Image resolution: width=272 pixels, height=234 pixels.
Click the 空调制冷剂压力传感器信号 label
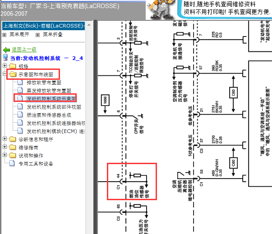tap(180, 92)
